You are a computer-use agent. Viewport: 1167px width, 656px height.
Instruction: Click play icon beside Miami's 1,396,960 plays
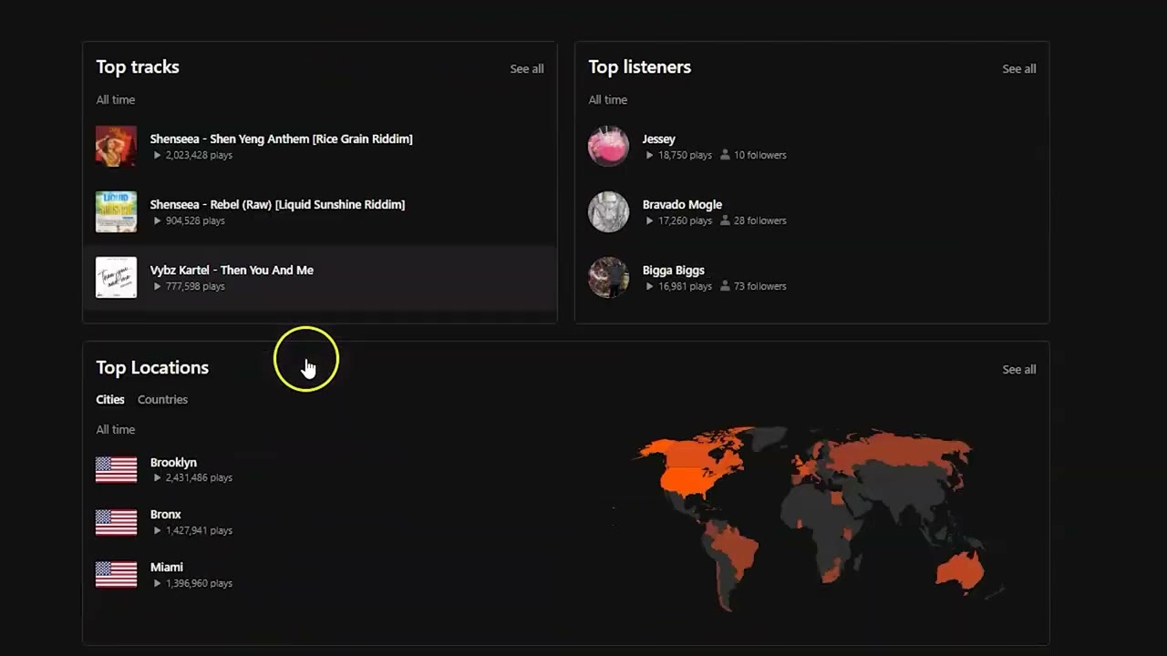point(157,584)
